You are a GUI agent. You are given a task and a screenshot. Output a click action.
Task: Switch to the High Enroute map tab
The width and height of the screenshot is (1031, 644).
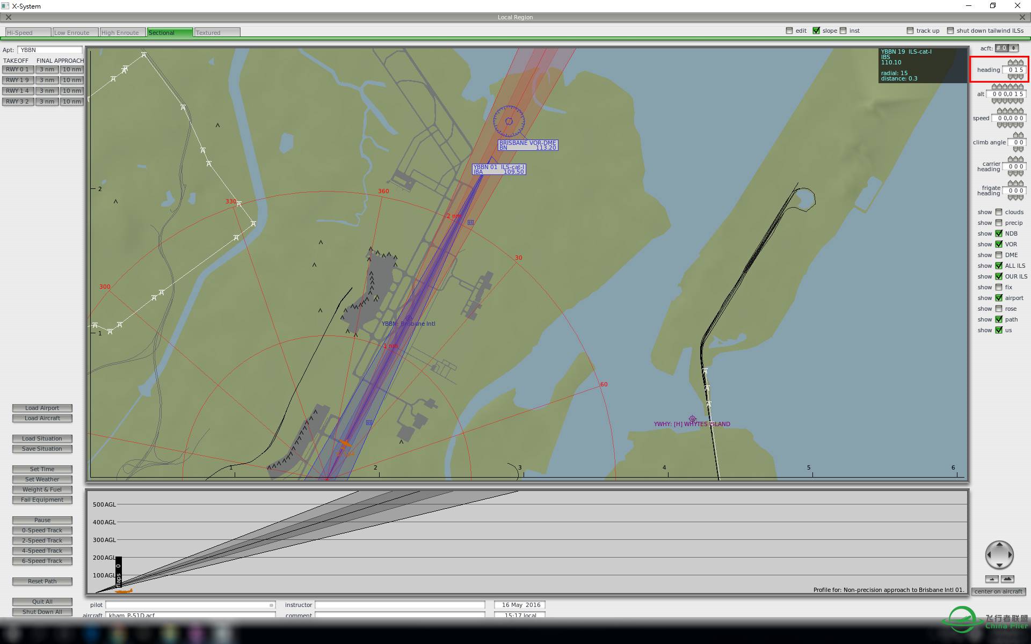click(x=122, y=33)
